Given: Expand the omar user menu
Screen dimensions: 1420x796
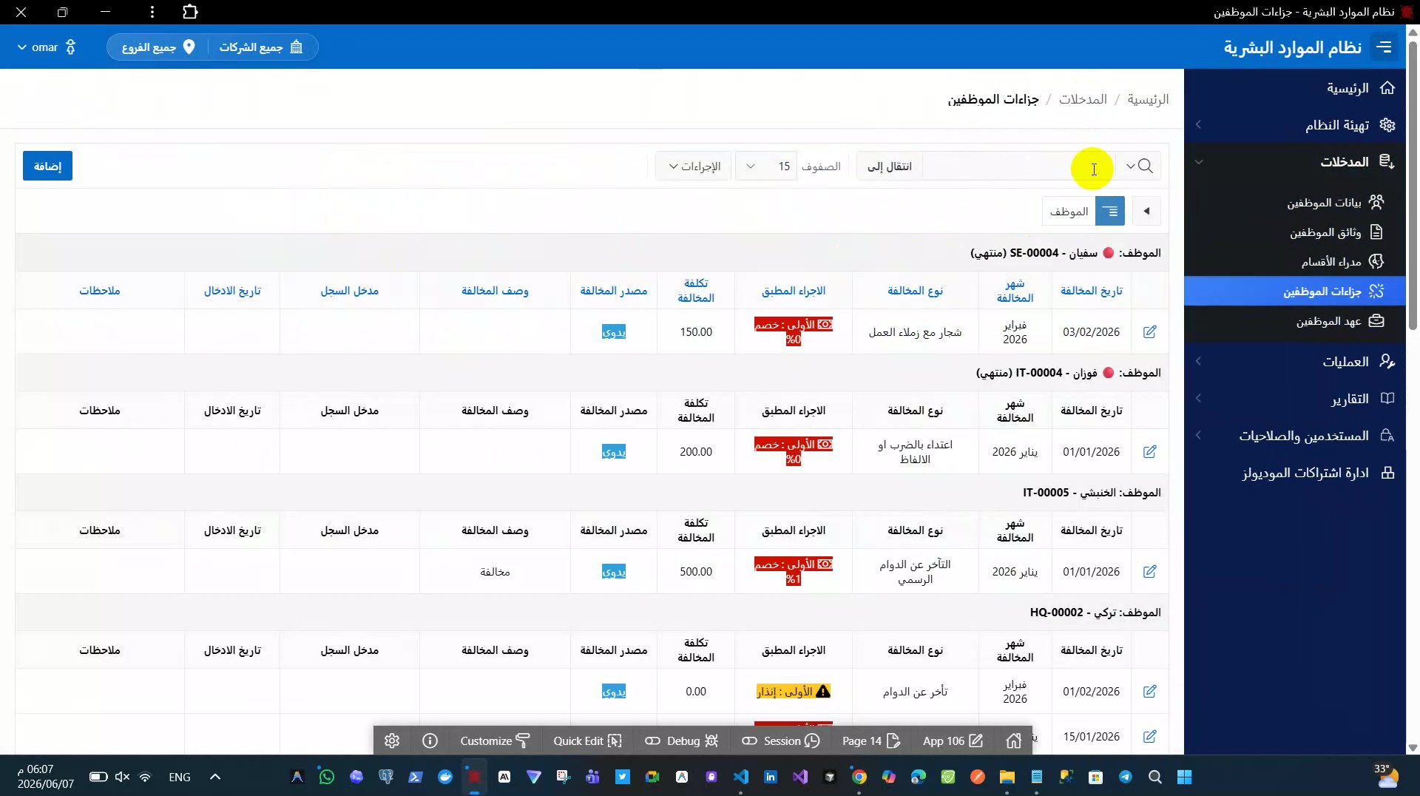Looking at the screenshot, I should coord(46,47).
